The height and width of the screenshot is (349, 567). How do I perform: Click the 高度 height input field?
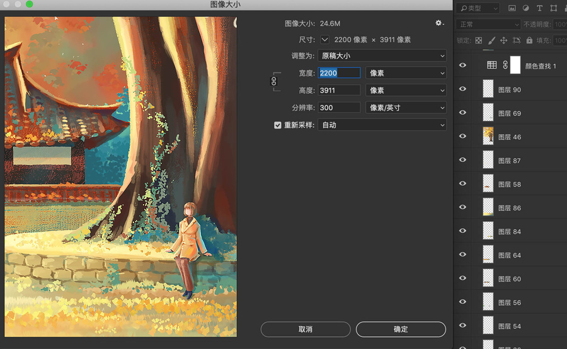point(339,91)
